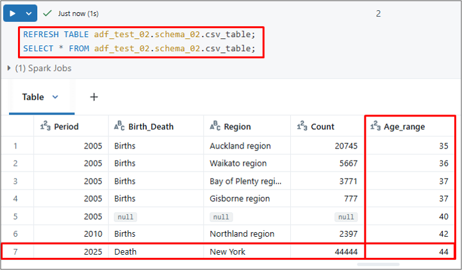Click the Birth_Death string type icon
The height and width of the screenshot is (270, 462).
(119, 127)
